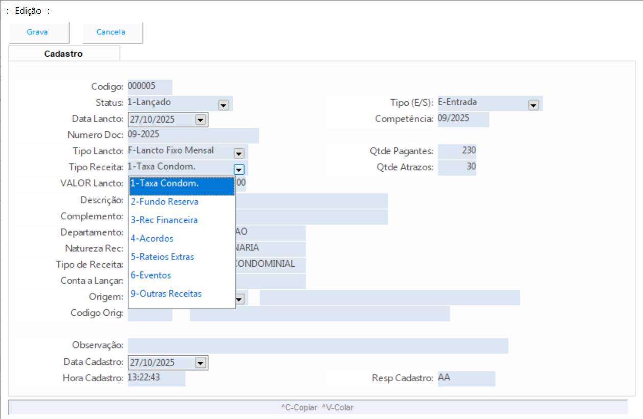
Task: Click the Cancela button
Action: [x=112, y=32]
